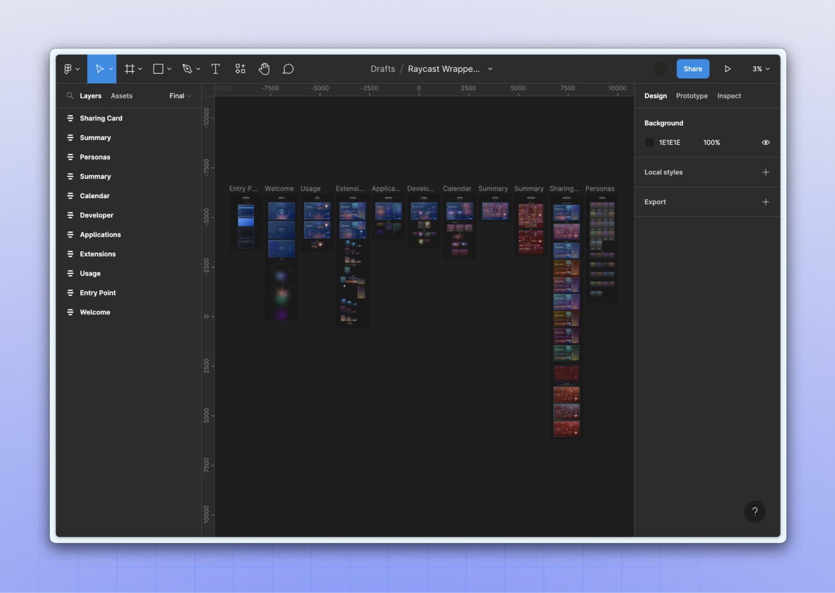Select the Pen tool
835x593 pixels.
pos(187,69)
